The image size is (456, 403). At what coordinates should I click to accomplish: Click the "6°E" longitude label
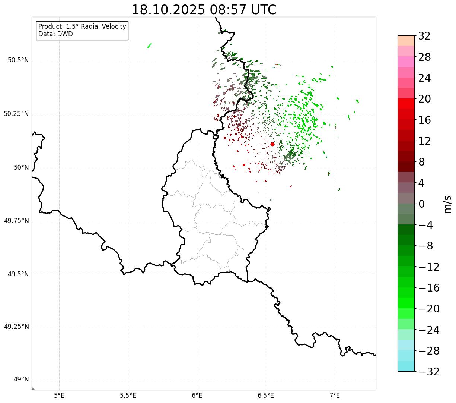(x=197, y=395)
